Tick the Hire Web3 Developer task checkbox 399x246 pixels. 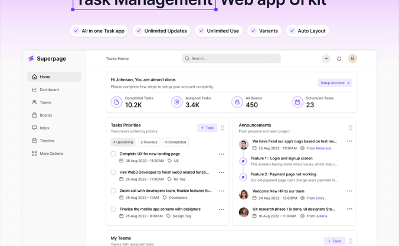pyautogui.click(x=113, y=172)
